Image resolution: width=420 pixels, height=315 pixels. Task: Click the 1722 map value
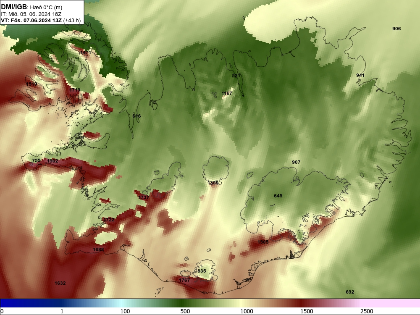109,220
